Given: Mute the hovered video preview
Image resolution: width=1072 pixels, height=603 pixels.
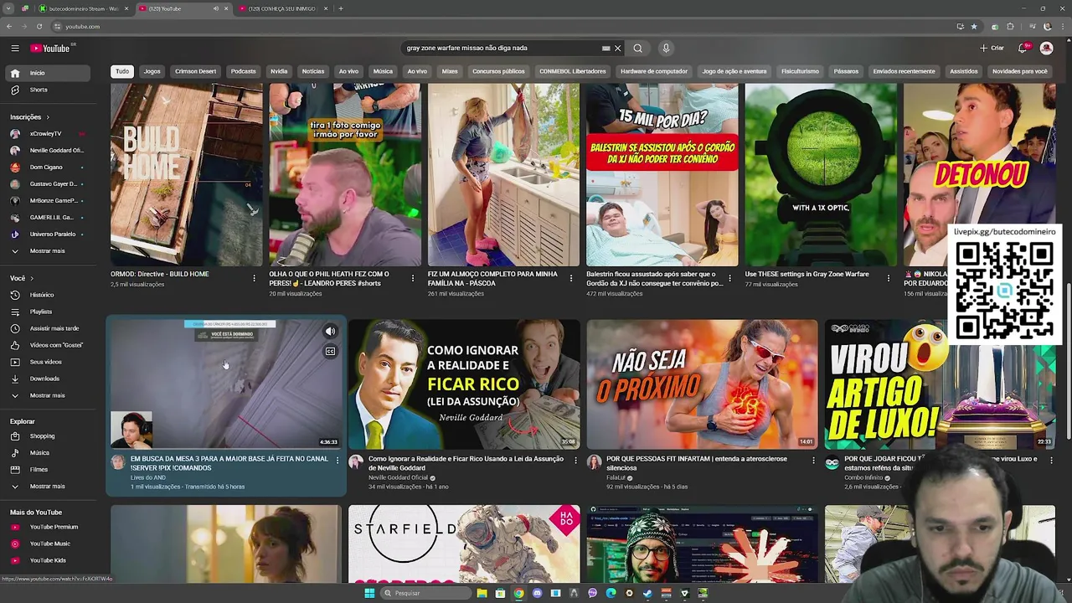Looking at the screenshot, I should point(330,332).
